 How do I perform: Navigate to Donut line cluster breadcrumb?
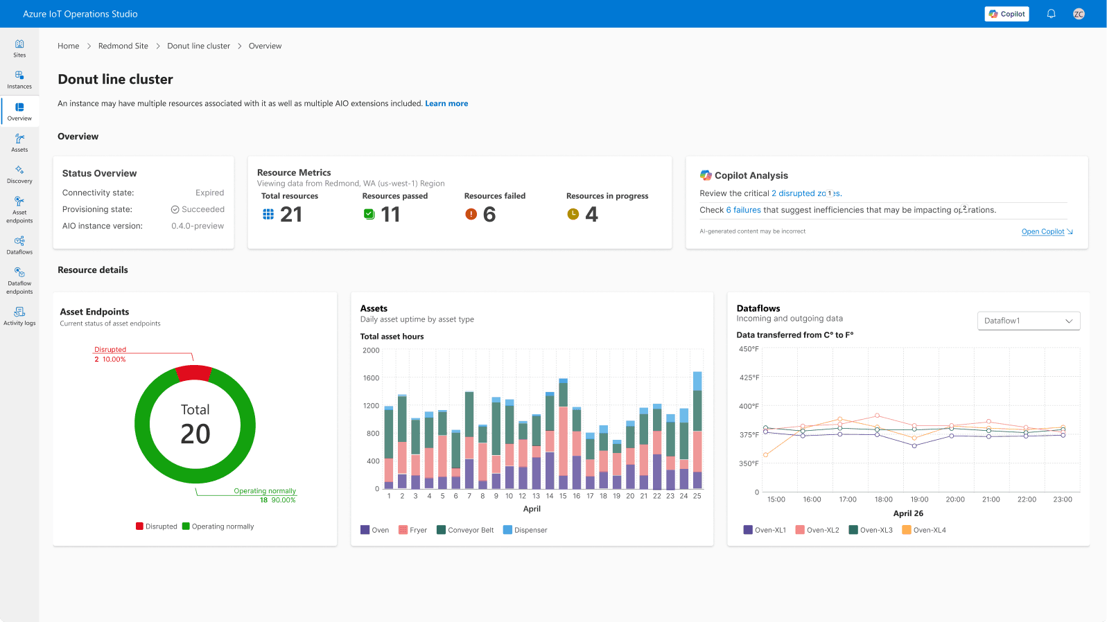click(198, 46)
